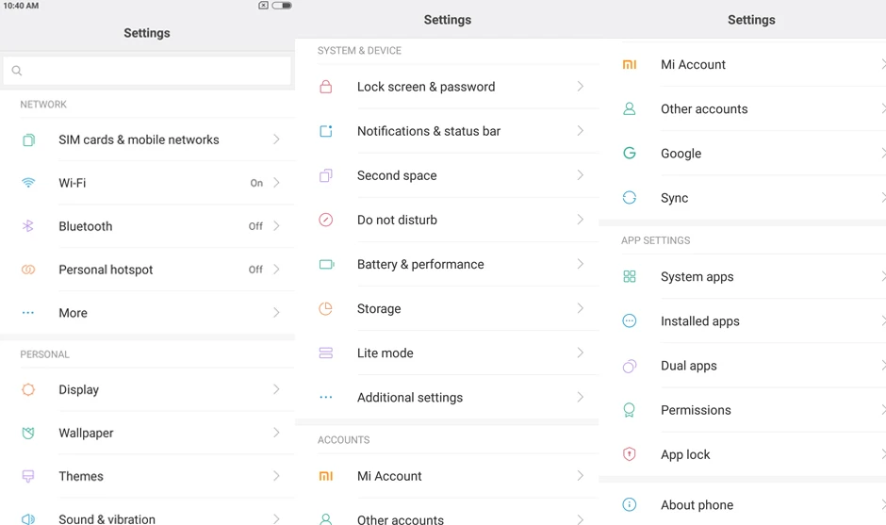Image resolution: width=886 pixels, height=525 pixels.
Task: Click the Storage pie chart icon
Action: pos(326,308)
